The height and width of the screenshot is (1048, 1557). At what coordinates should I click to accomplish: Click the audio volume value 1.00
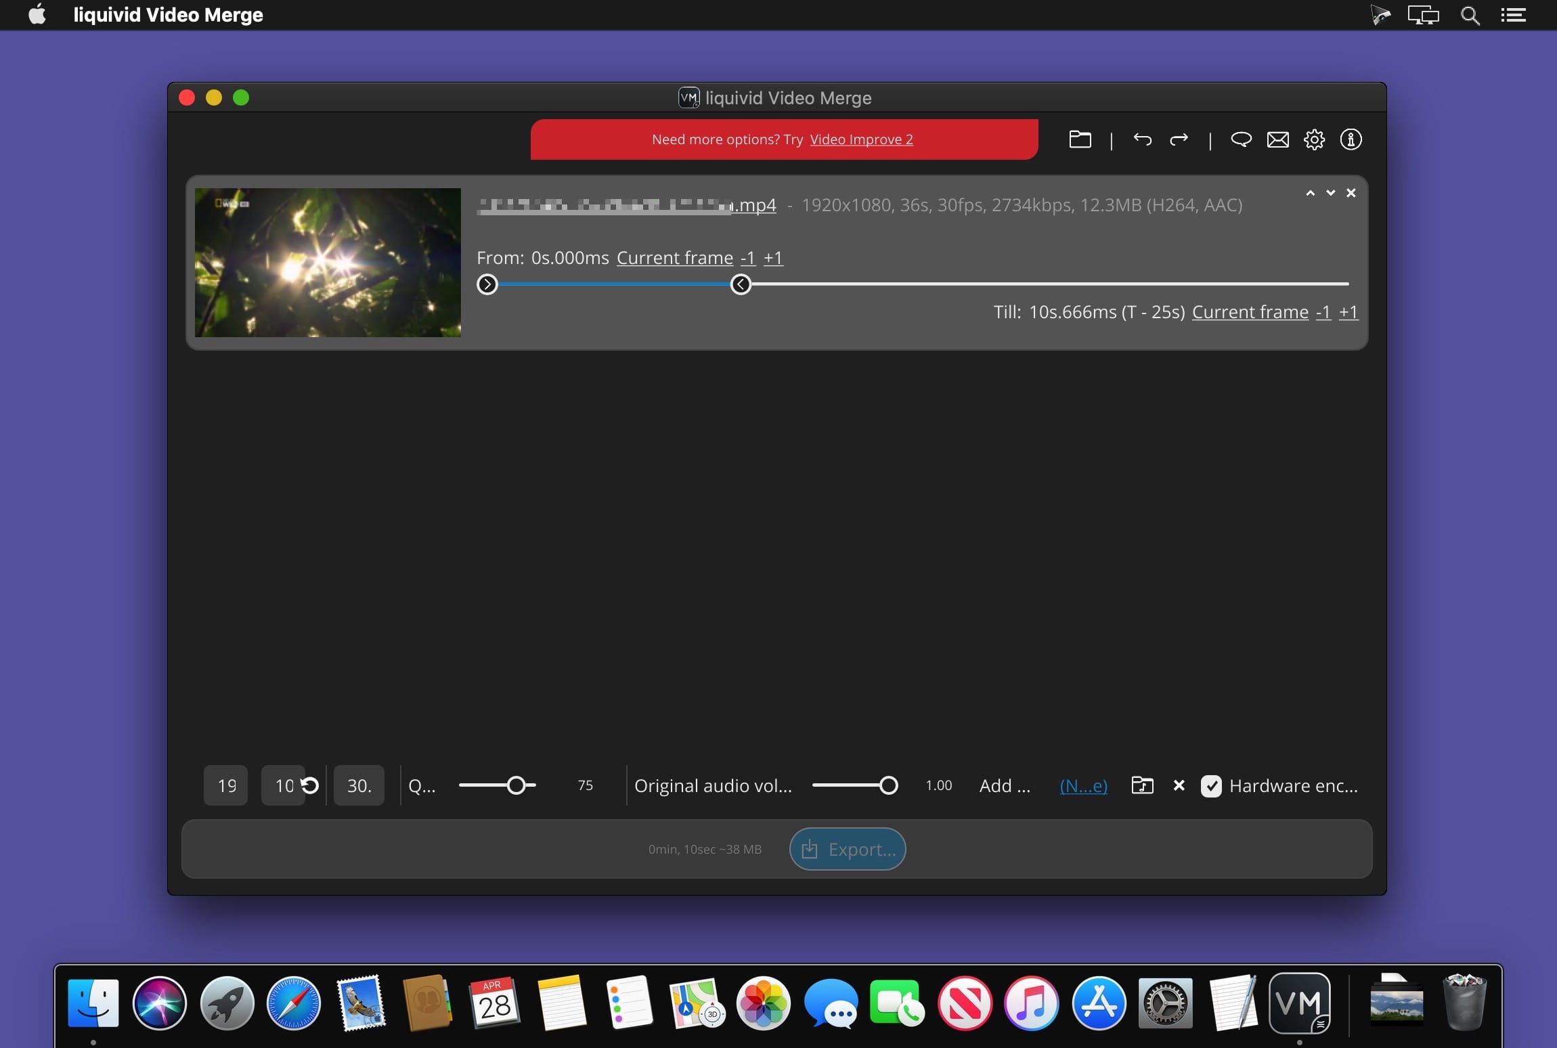point(939,785)
